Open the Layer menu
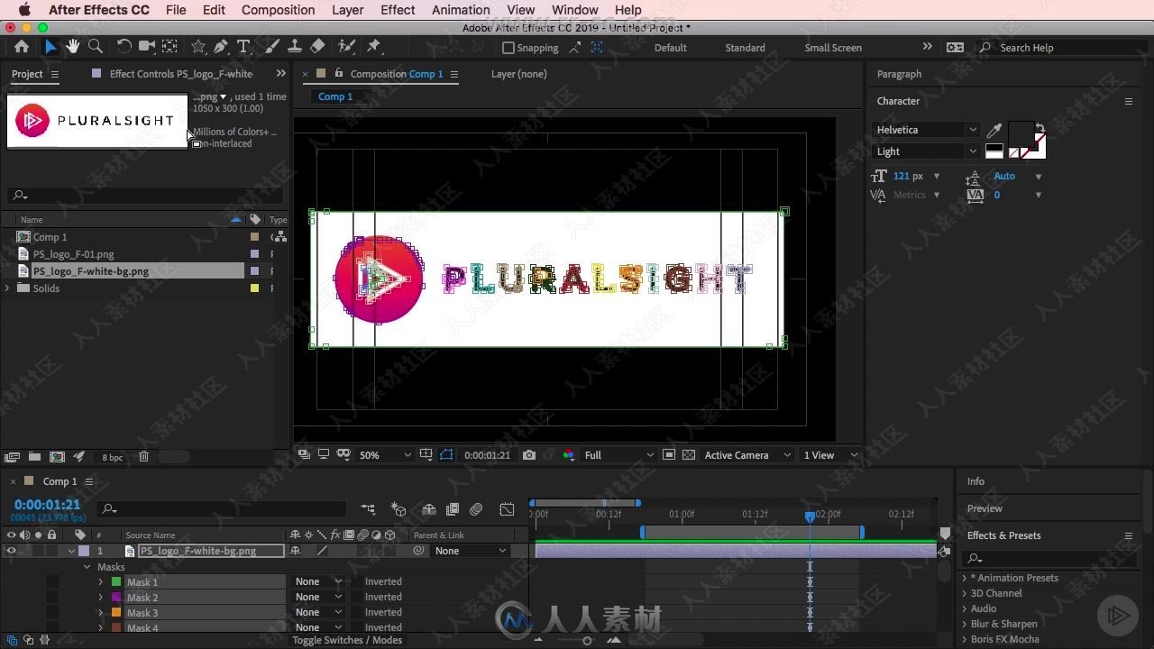 tap(347, 10)
